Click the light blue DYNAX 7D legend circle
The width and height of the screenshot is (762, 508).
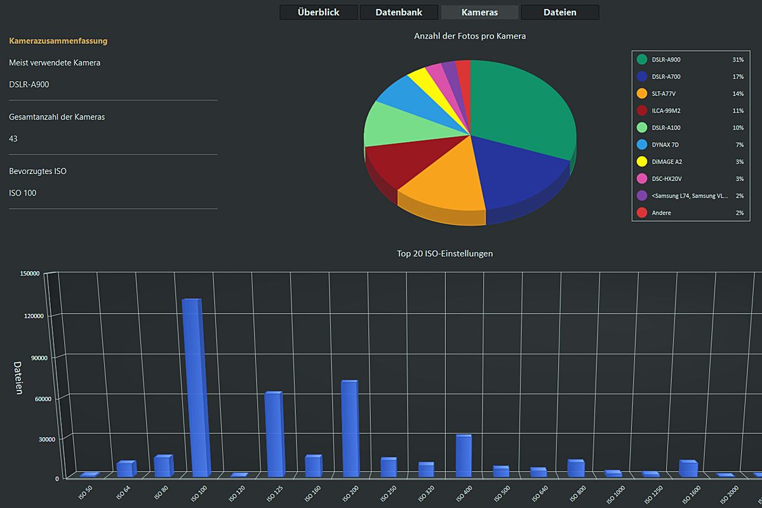click(x=642, y=145)
